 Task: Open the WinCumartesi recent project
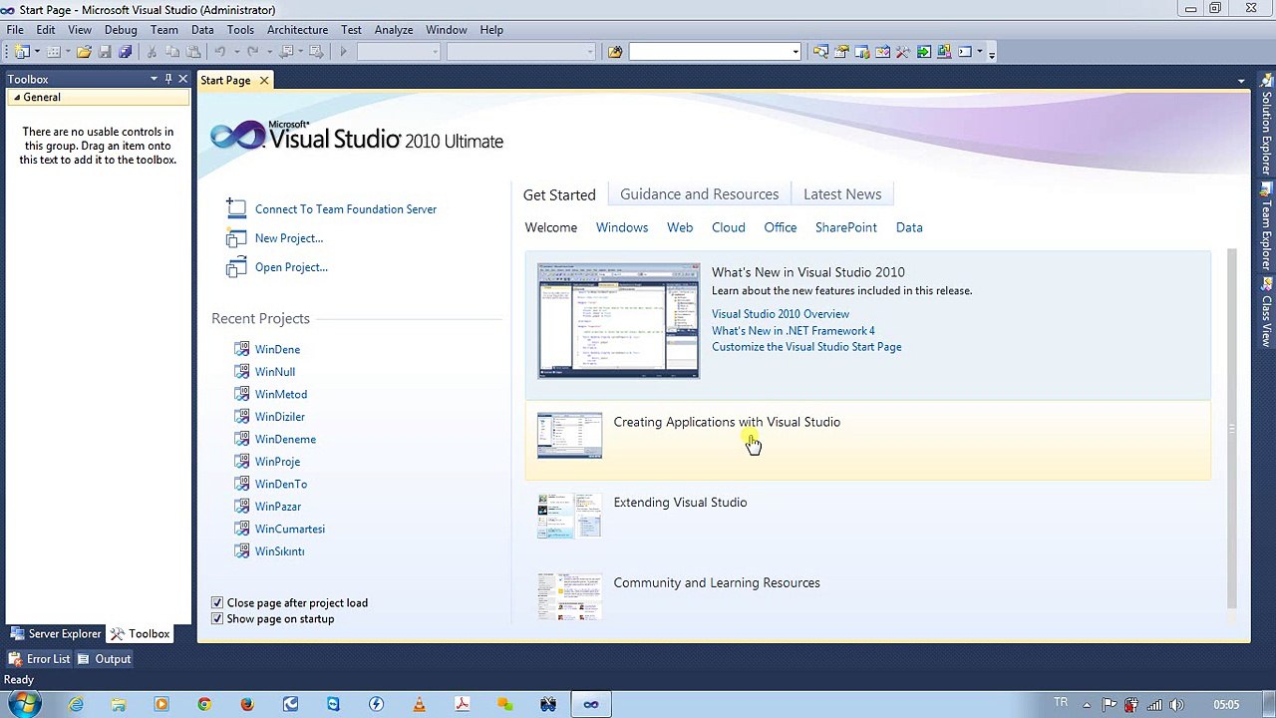tap(289, 530)
